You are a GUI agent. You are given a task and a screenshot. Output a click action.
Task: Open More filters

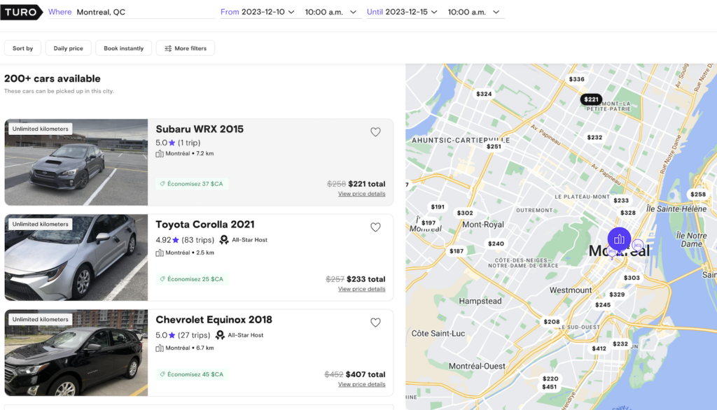pyautogui.click(x=186, y=48)
